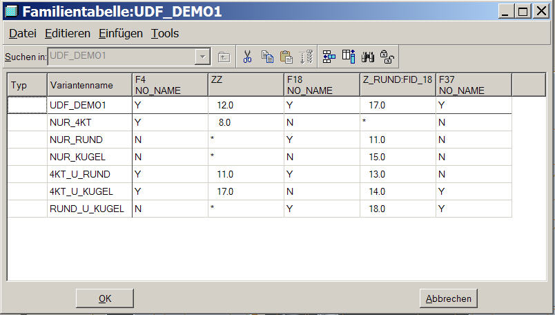Click the window icon in title bar

11,11
